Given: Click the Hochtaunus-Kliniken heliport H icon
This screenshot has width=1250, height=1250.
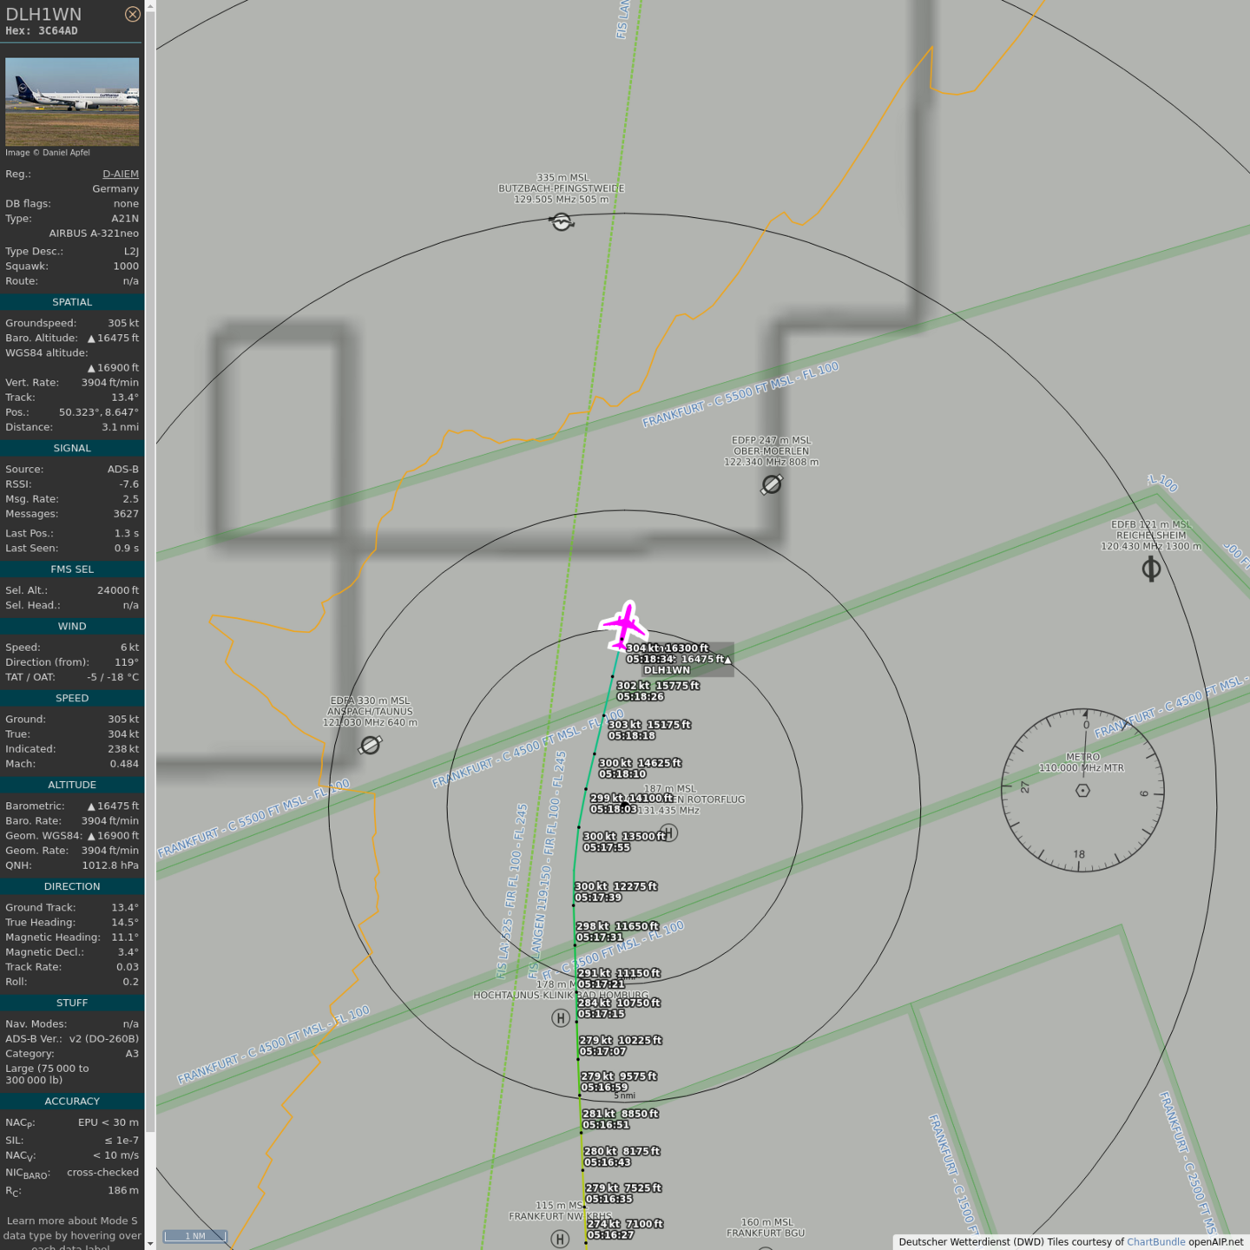Looking at the screenshot, I should coord(561,1017).
